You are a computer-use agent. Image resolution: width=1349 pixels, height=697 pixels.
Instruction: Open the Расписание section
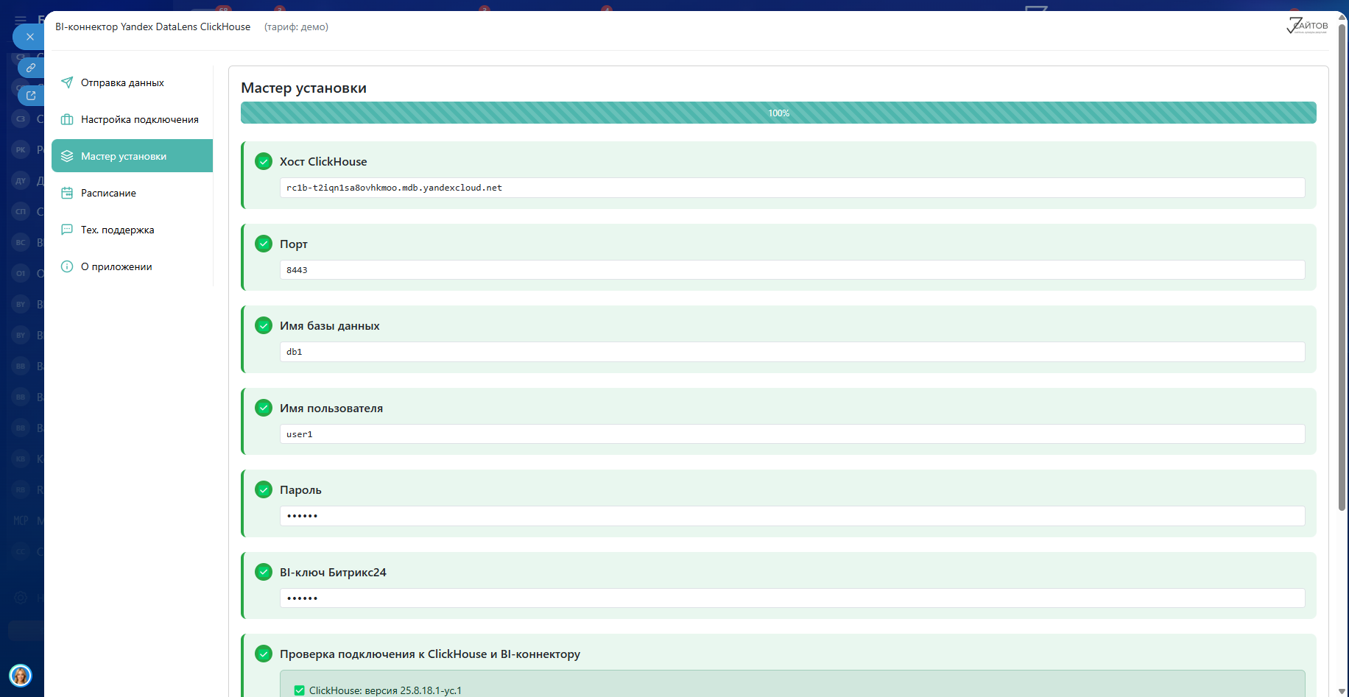[x=132, y=193]
